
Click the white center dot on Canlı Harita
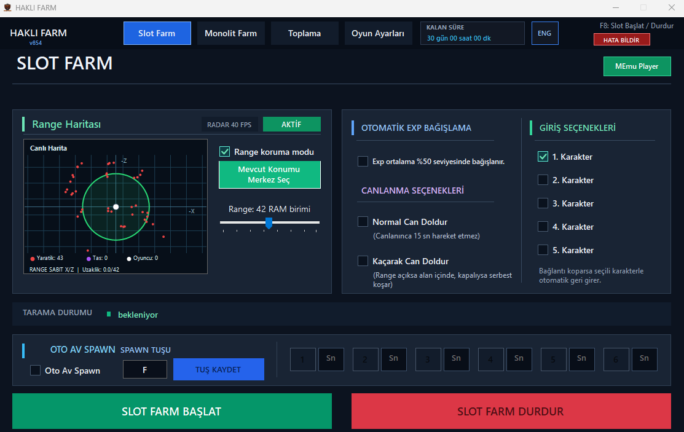(x=116, y=207)
